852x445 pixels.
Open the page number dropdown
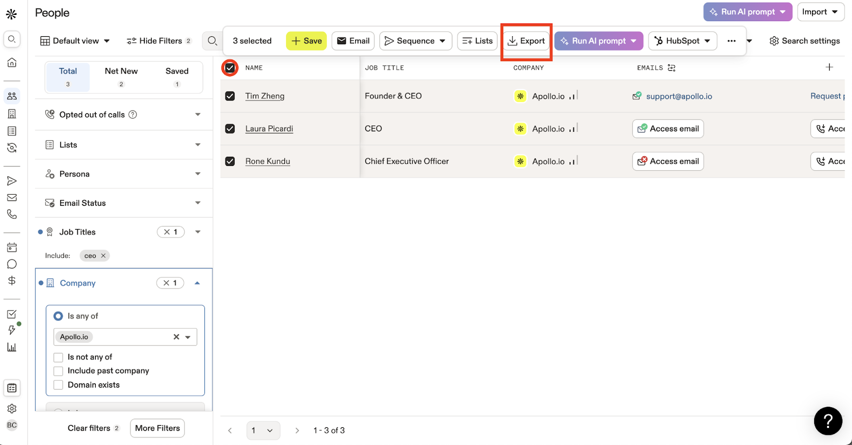[x=263, y=431]
